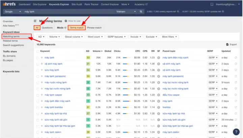Open the Vietnam country dropdown

pos(126,11)
